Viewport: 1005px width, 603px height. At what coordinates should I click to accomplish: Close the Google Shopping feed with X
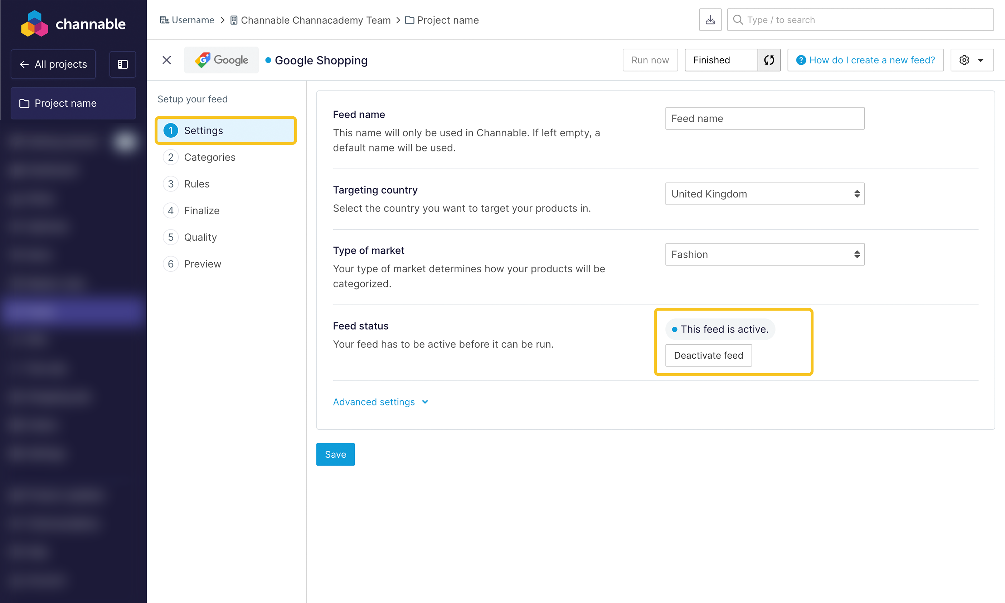(167, 60)
